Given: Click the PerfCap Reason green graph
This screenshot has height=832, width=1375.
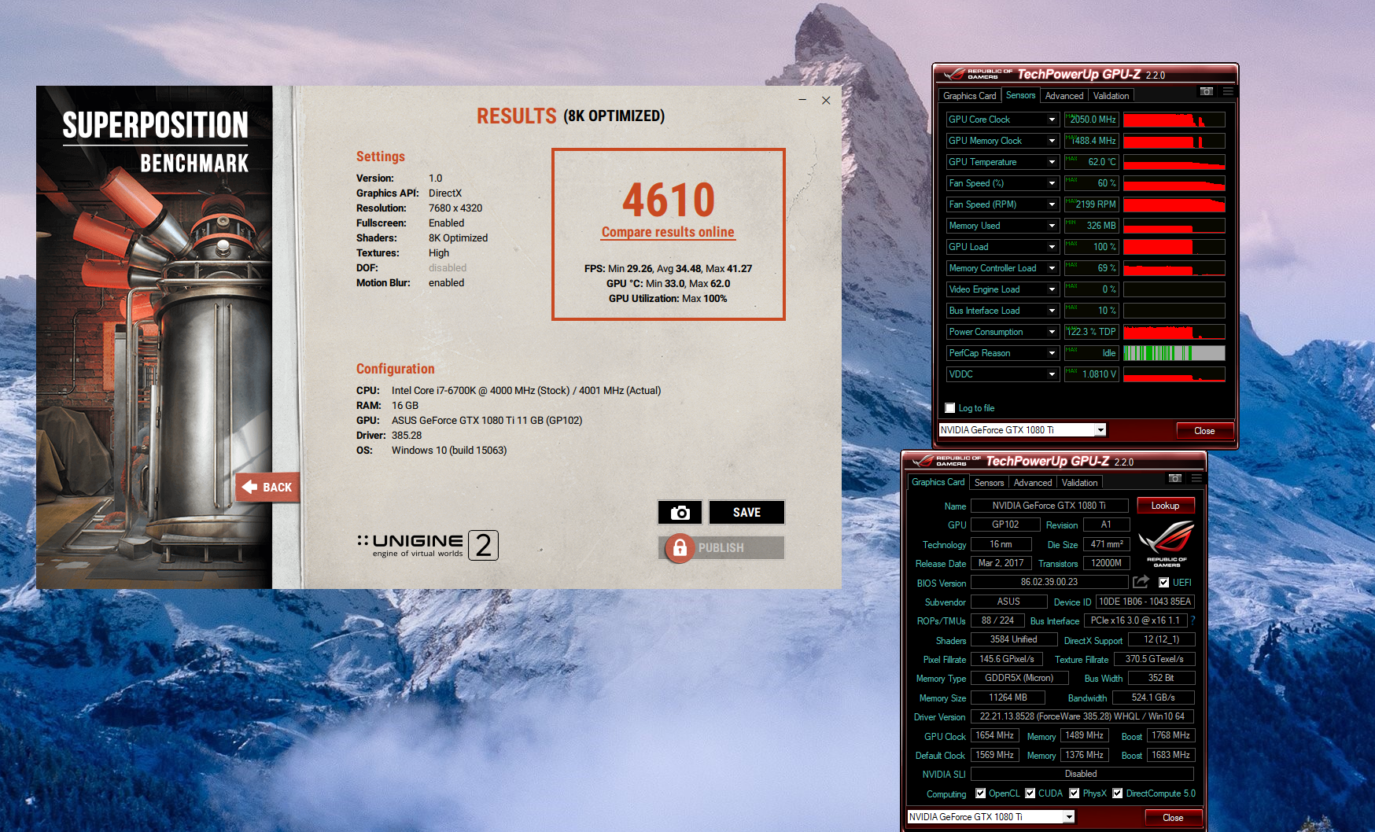Looking at the screenshot, I should (1174, 353).
